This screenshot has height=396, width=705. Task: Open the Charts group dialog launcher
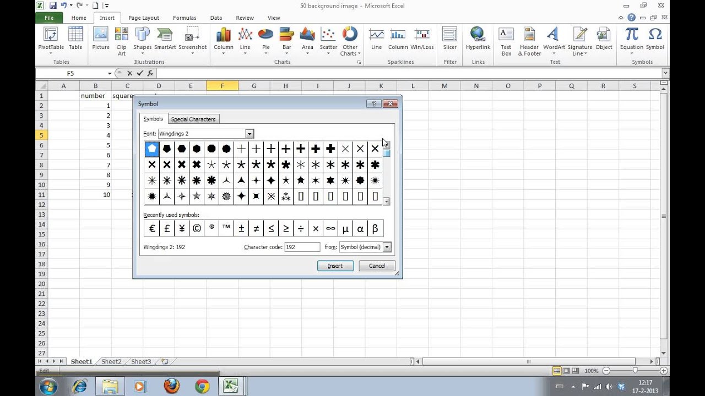point(359,63)
